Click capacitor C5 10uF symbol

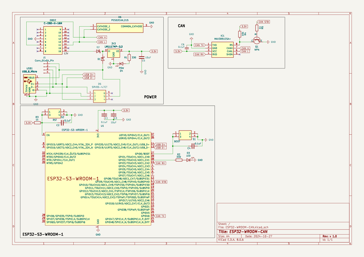[x=142, y=57]
